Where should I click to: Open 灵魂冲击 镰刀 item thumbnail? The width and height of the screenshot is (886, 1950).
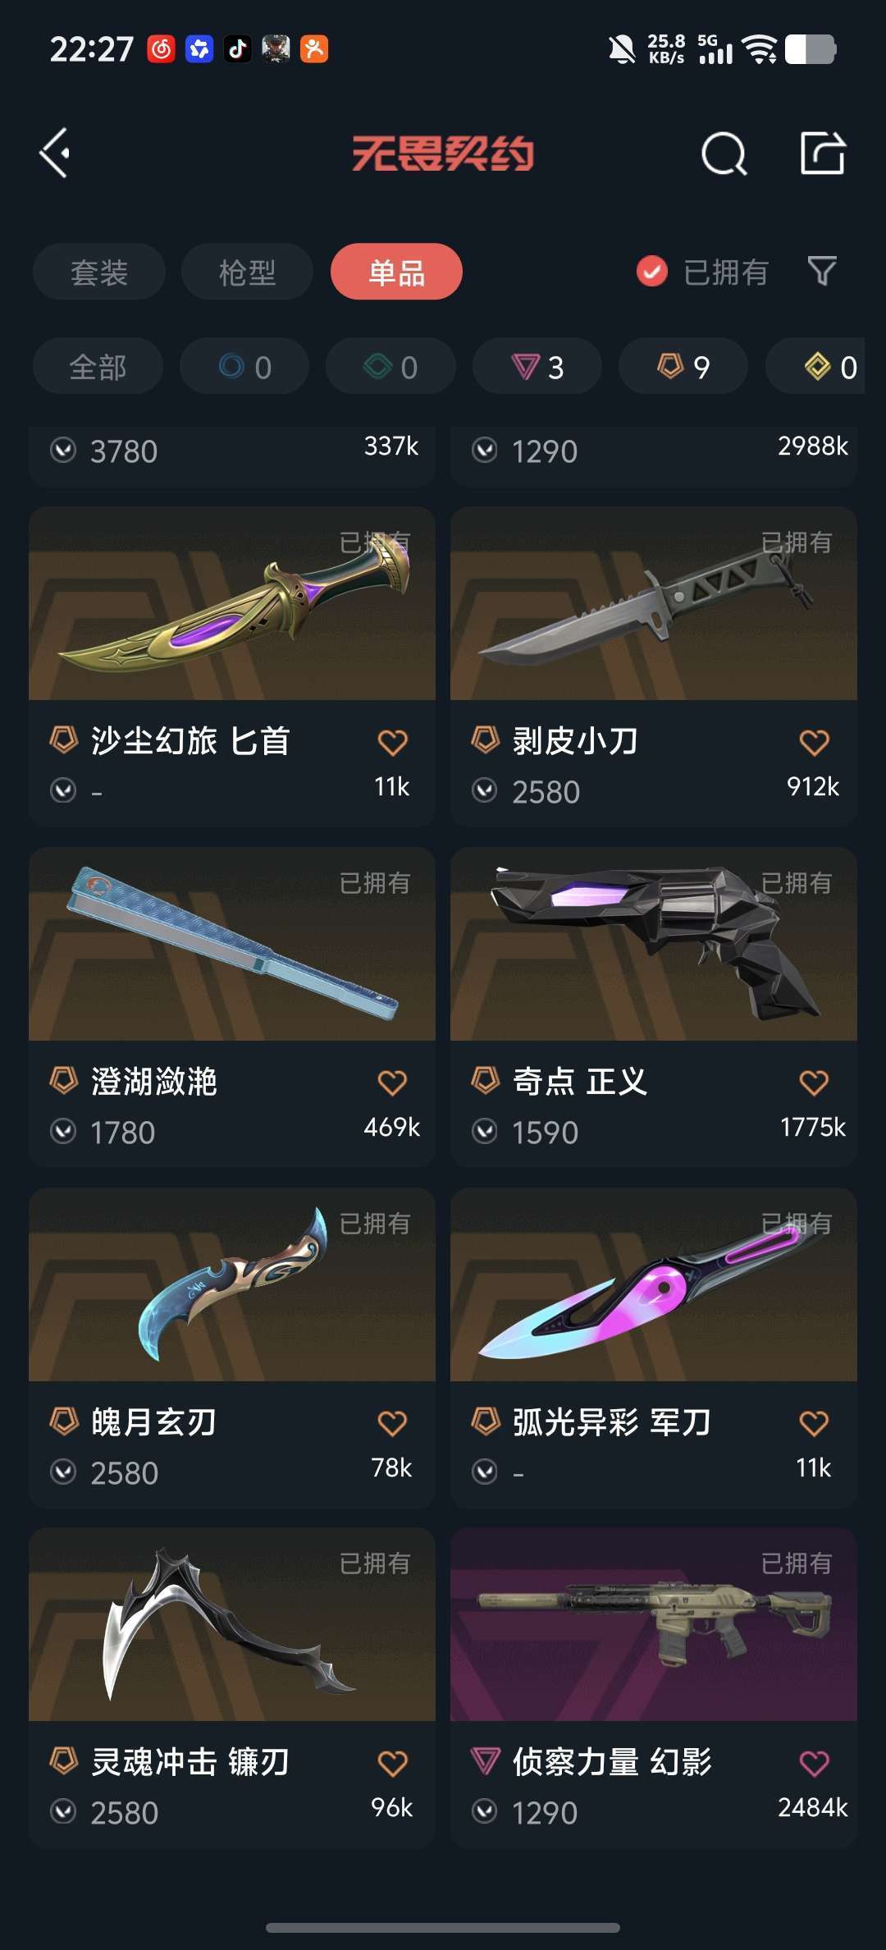[x=232, y=1624]
